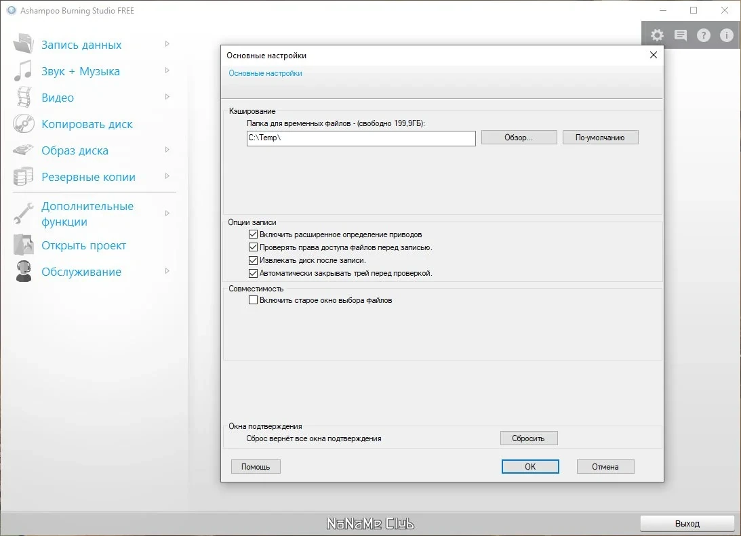Click inside the C:\Temp\ folder field

pos(361,138)
